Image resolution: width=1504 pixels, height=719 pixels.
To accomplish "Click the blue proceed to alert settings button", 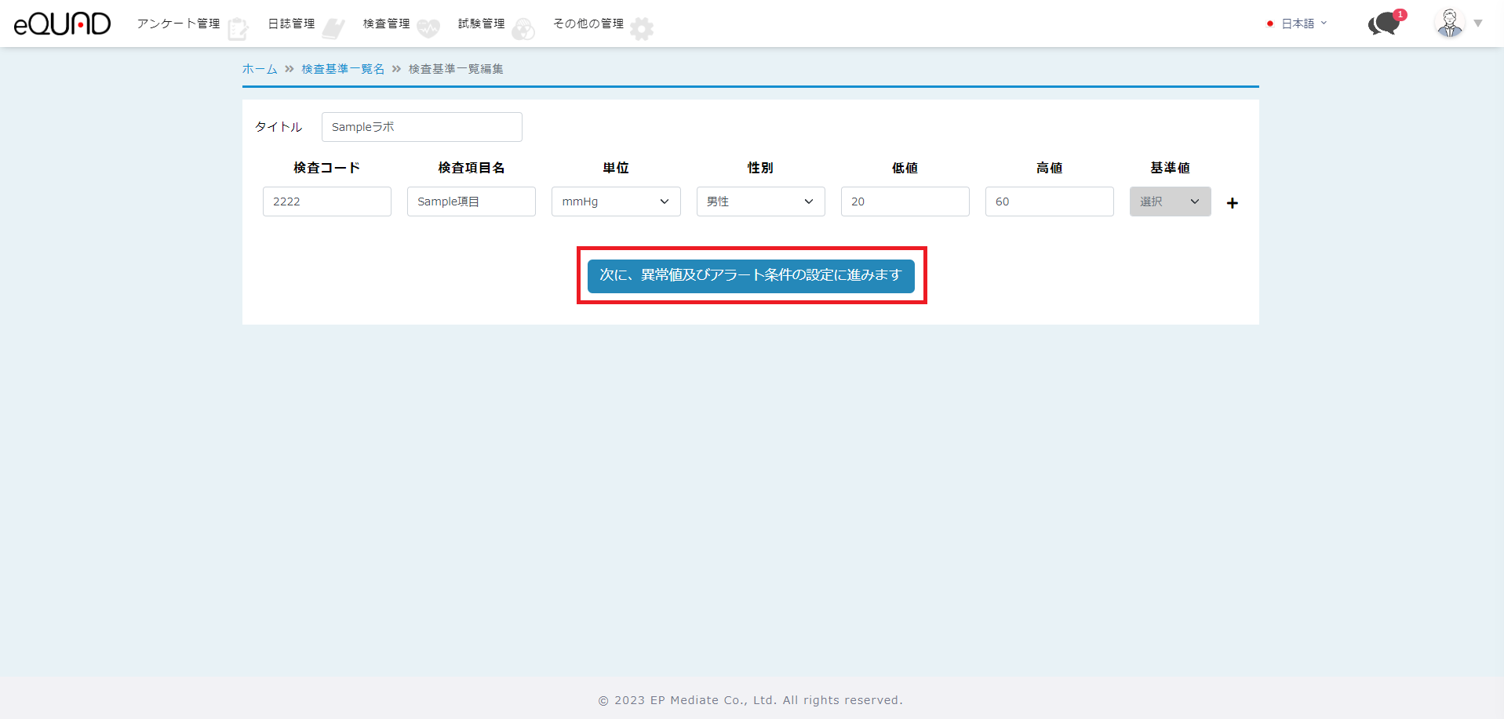I will pyautogui.click(x=751, y=275).
